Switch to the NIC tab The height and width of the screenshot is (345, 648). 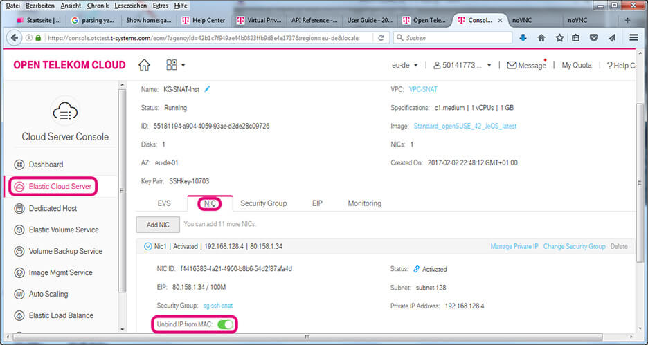pos(210,203)
